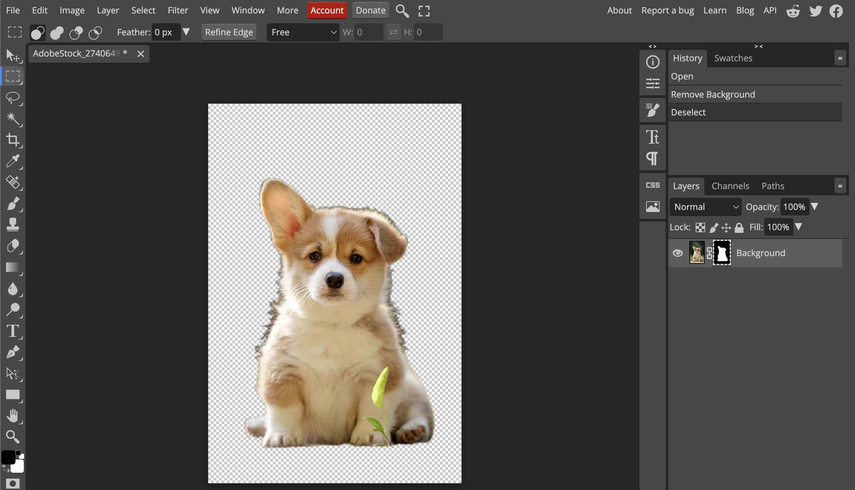Hide the Background layer
The height and width of the screenshot is (490, 855).
pyautogui.click(x=678, y=253)
